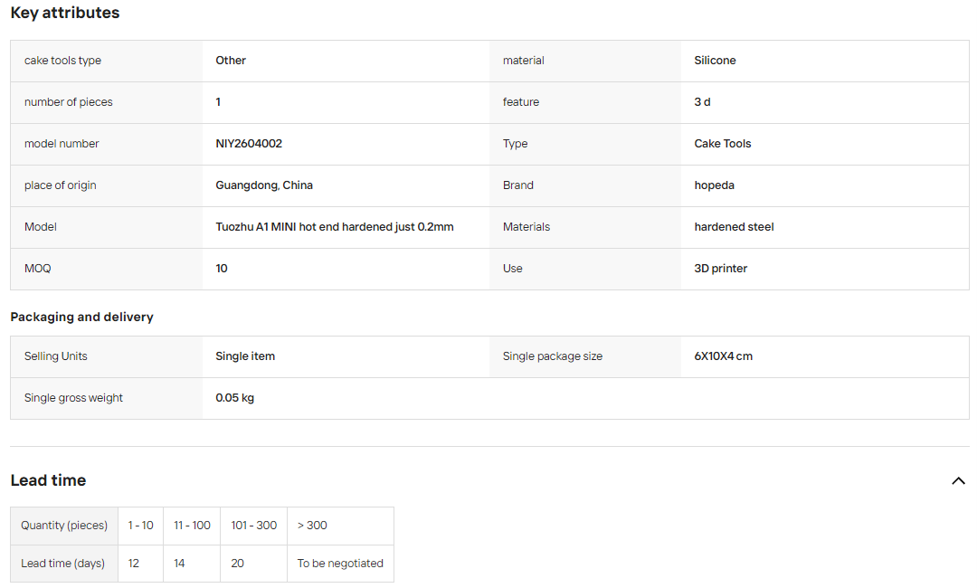
Task: Click the 'Model' attribute label
Action: point(41,227)
